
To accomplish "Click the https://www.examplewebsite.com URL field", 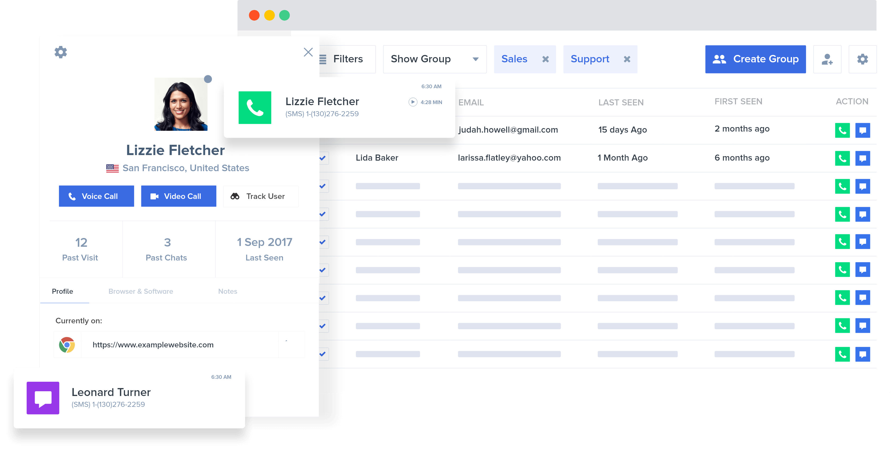I will pyautogui.click(x=179, y=344).
